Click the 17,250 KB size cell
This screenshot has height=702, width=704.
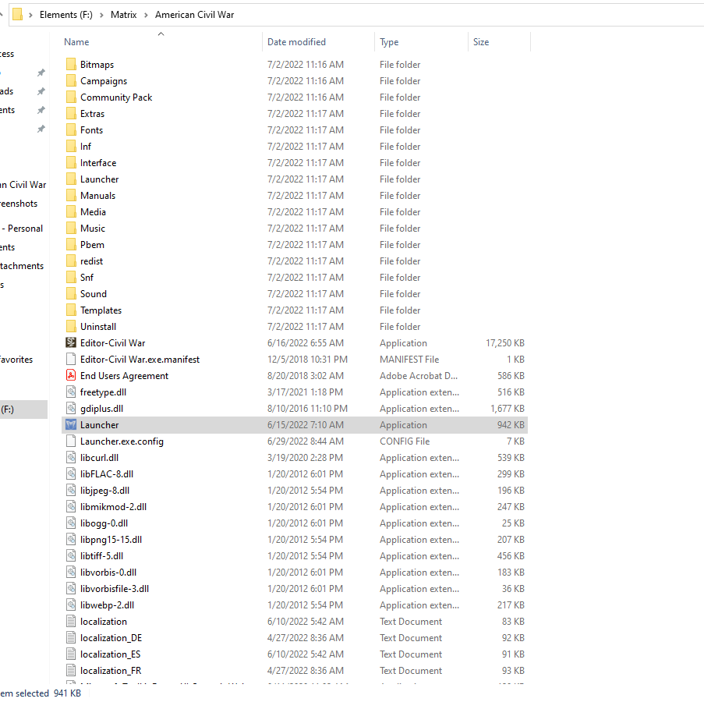[504, 342]
